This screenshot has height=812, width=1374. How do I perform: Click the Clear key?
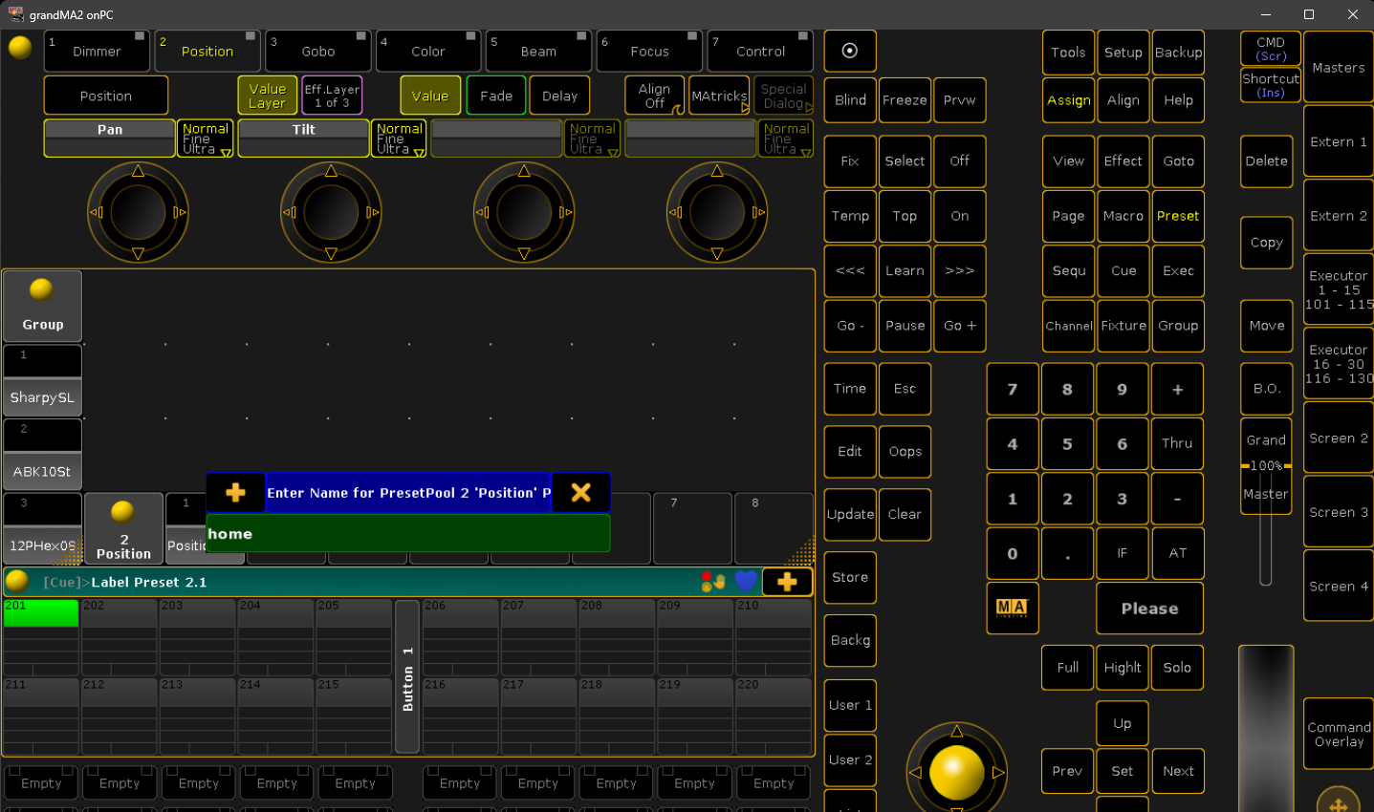tap(905, 514)
